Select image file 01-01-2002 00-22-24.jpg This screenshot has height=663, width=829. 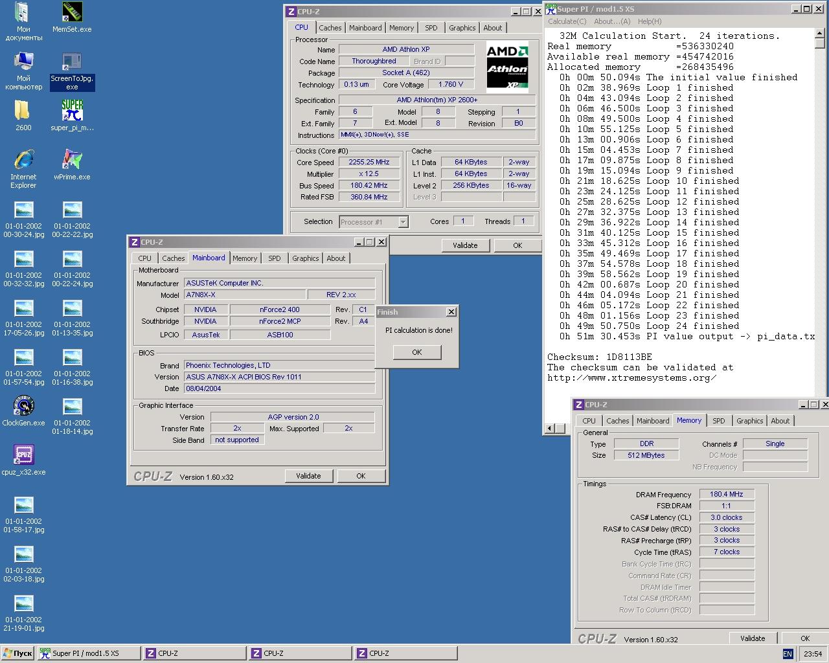pos(72,268)
